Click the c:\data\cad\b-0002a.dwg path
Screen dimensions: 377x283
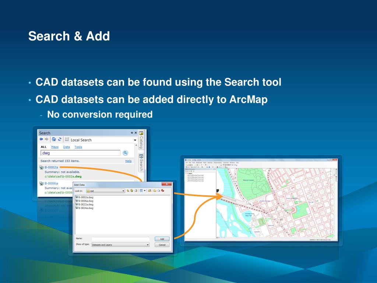click(x=63, y=177)
